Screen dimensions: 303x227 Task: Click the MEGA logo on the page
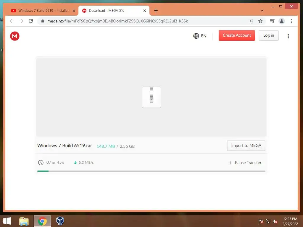pyautogui.click(x=15, y=36)
